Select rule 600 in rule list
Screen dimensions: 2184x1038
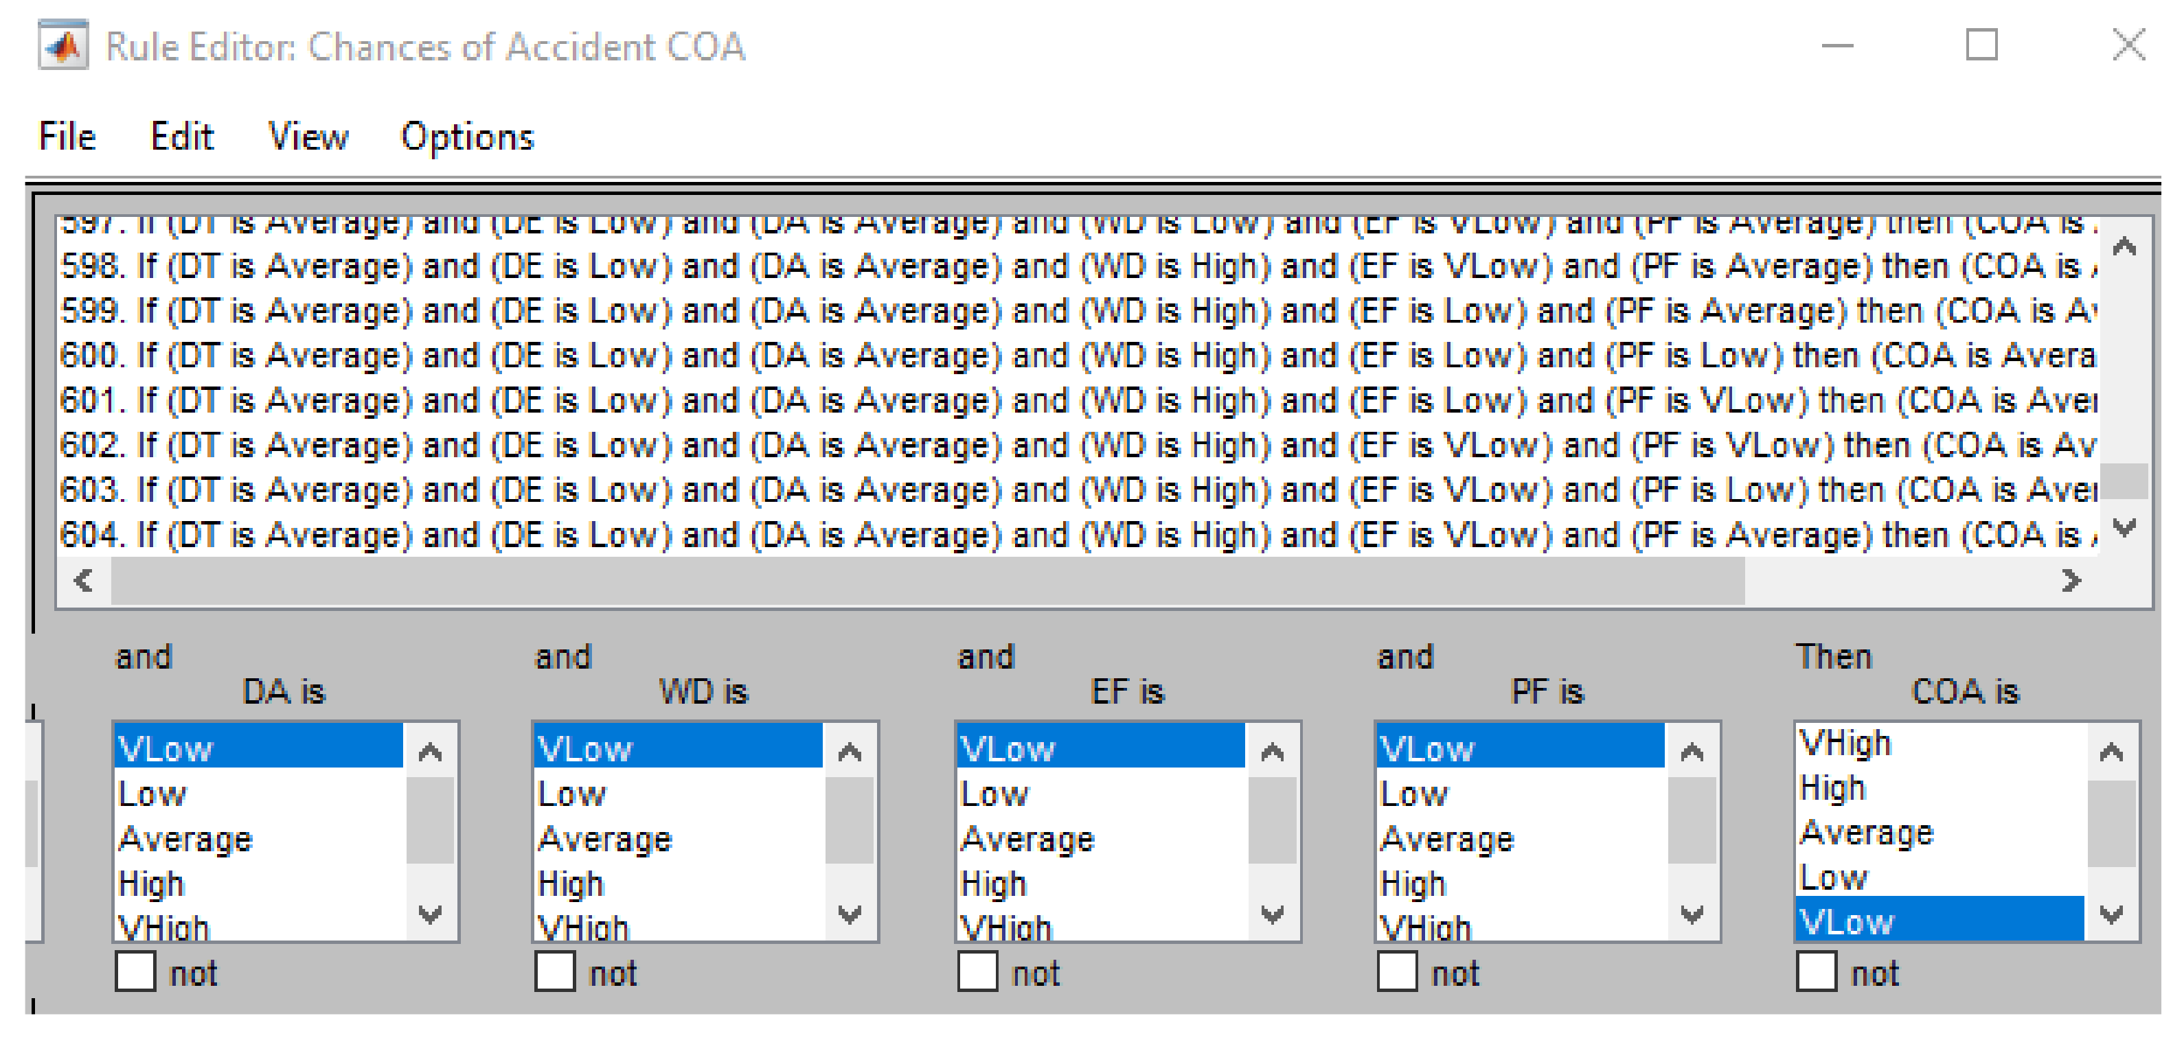[x=1077, y=356]
